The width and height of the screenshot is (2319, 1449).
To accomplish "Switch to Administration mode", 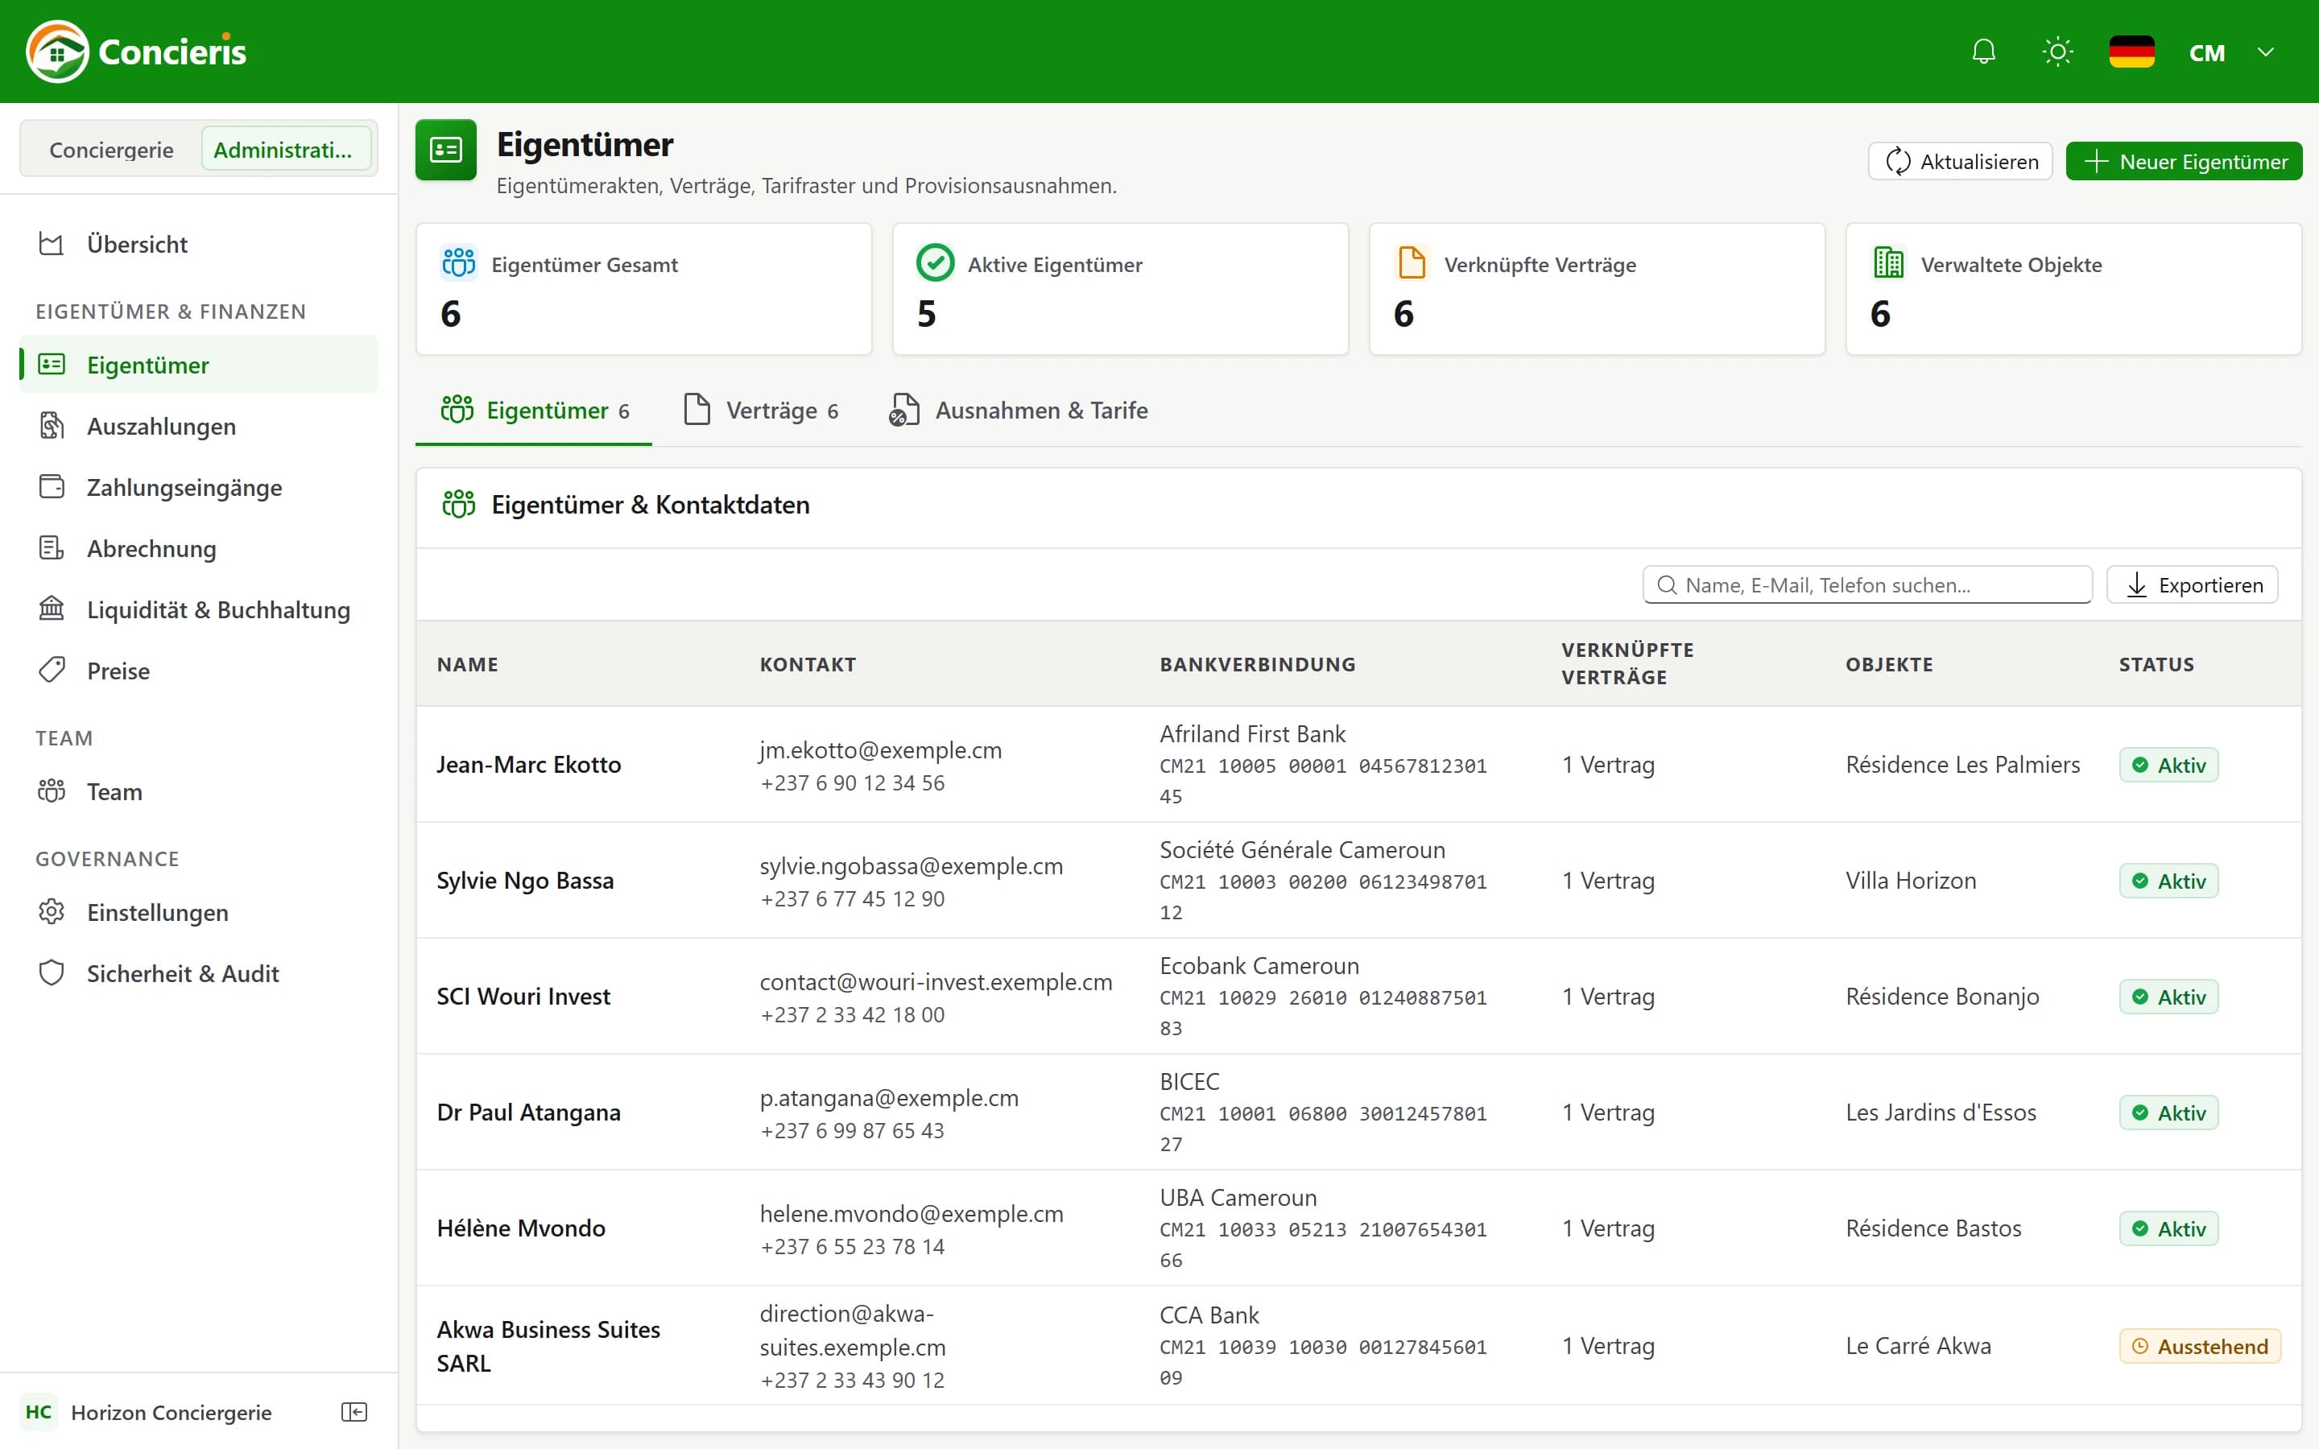I will pyautogui.click(x=284, y=150).
